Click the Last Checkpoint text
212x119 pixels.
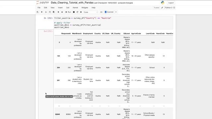coord(105,3)
